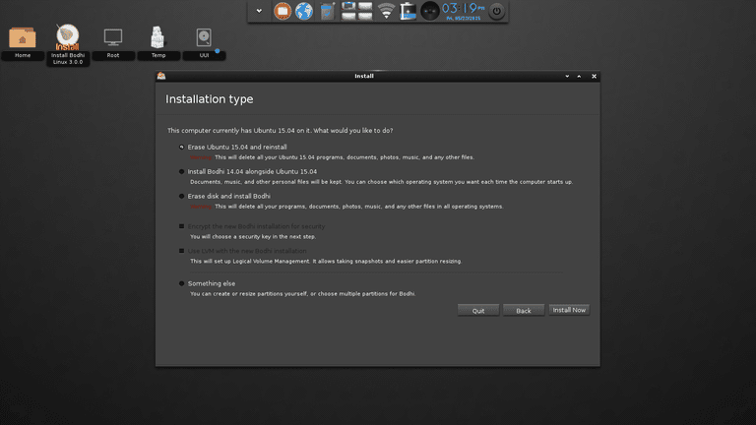Viewport: 756px width, 425px height.
Task: Open the Temp desktop icon
Action: [x=158, y=42]
